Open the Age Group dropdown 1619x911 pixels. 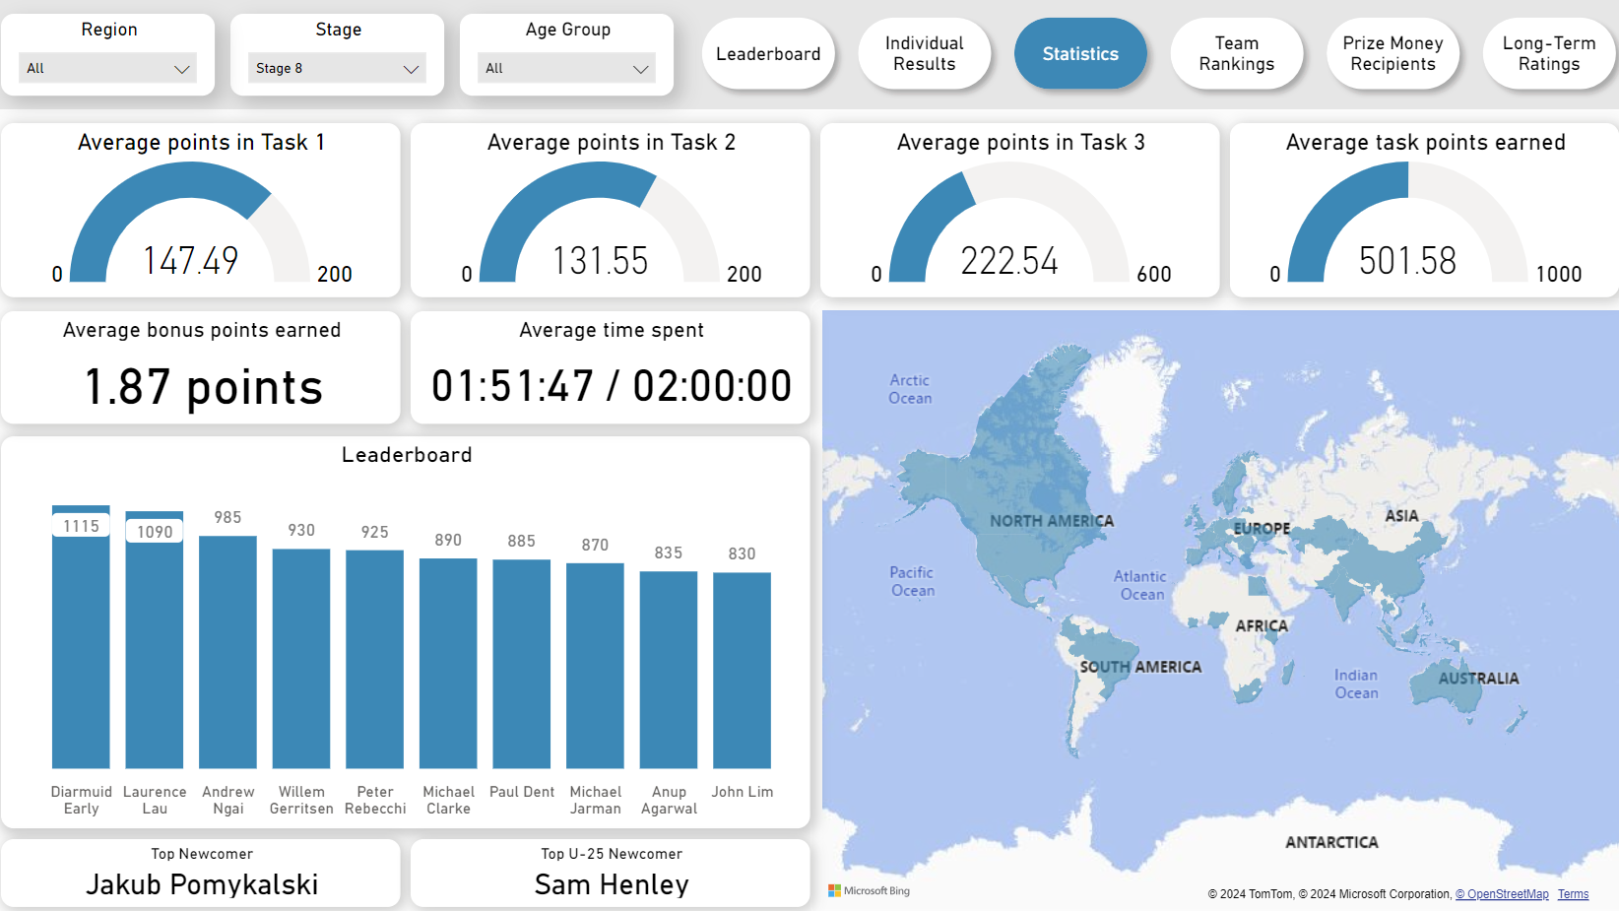[566, 68]
